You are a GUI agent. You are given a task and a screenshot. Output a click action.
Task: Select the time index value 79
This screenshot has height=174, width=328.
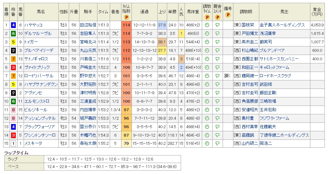pos(126,143)
